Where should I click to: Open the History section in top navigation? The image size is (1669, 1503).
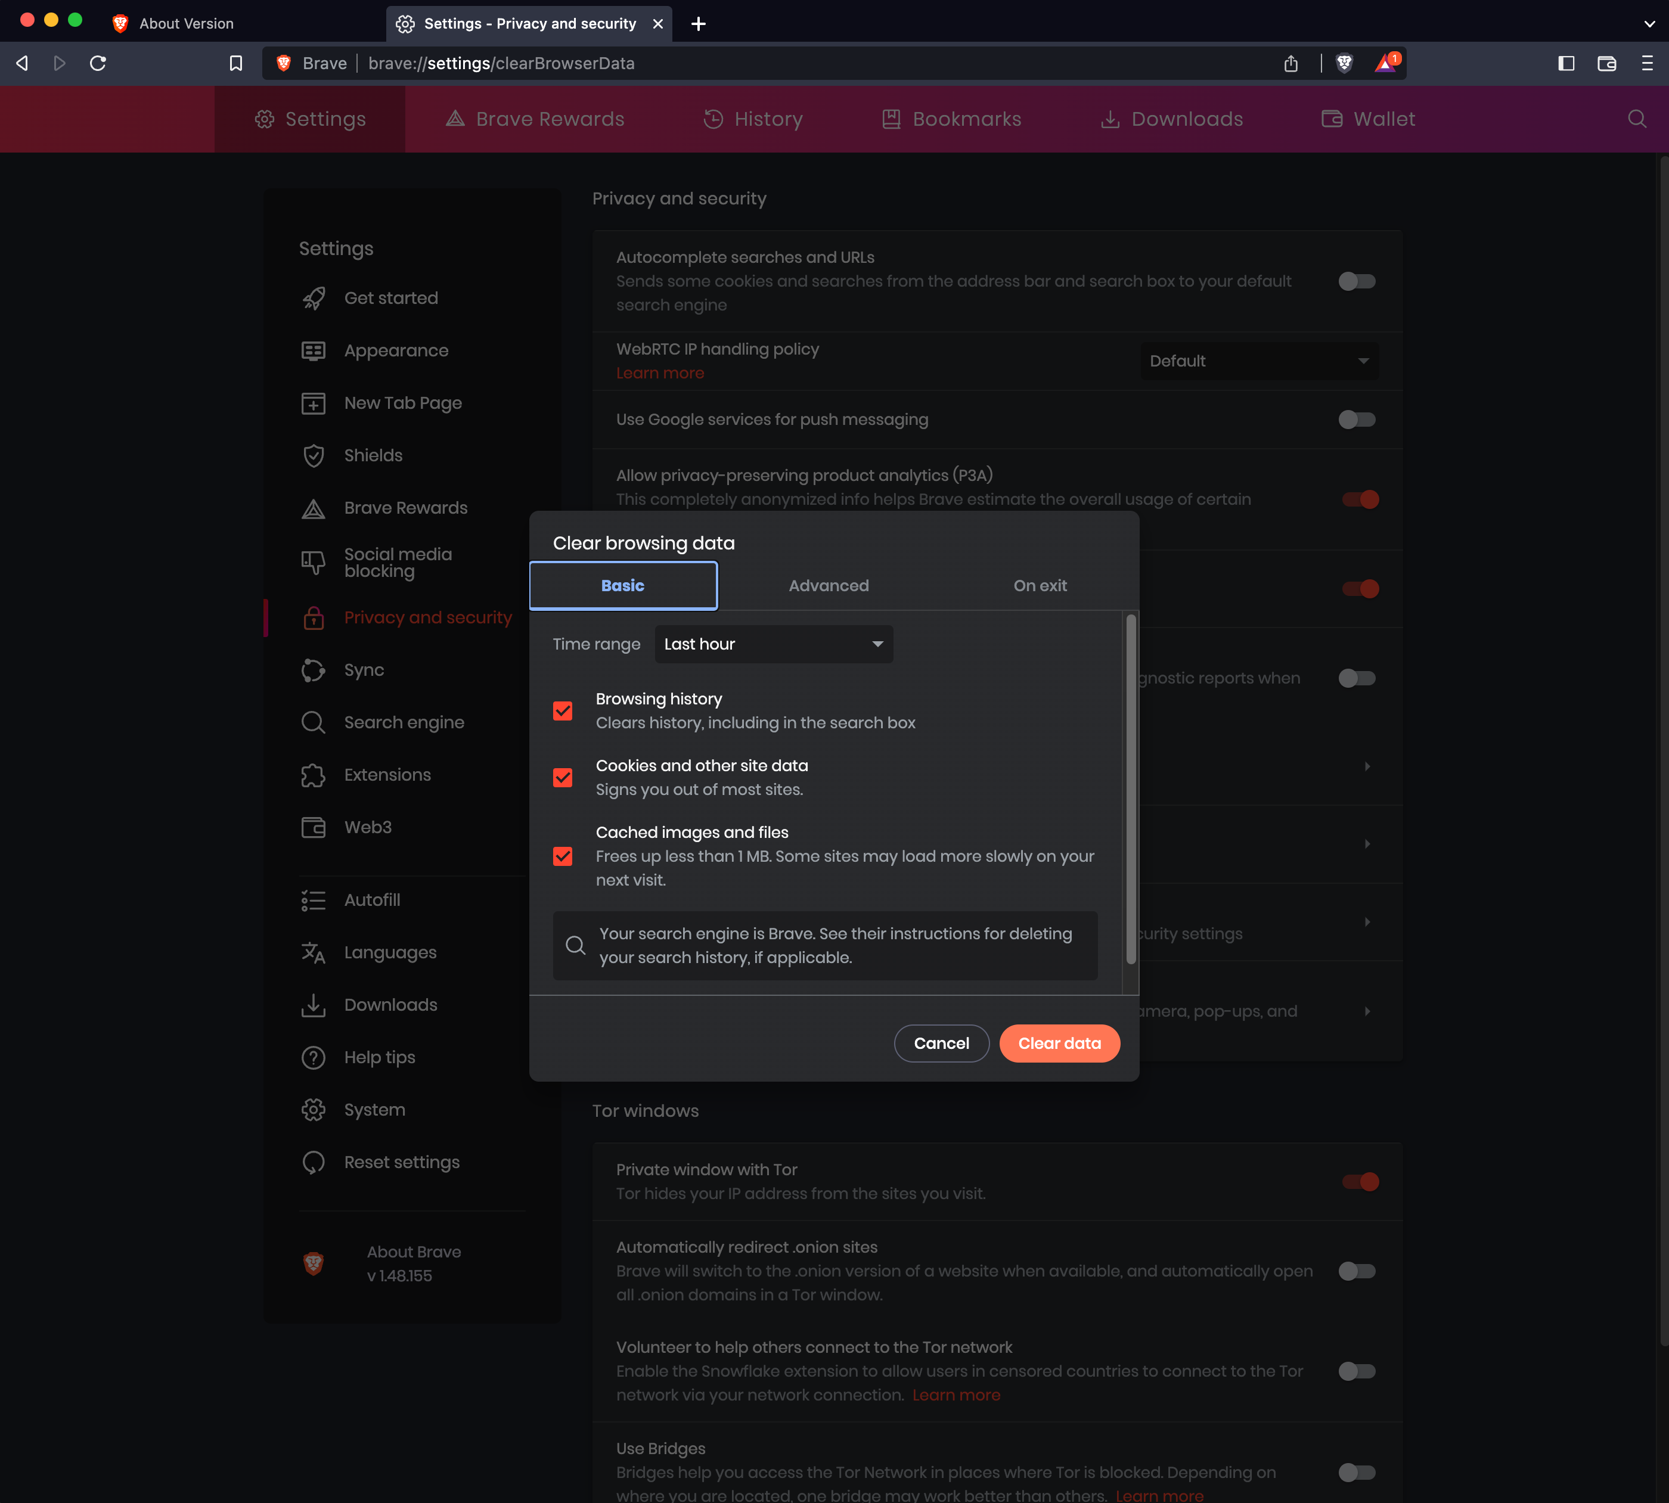tap(752, 119)
